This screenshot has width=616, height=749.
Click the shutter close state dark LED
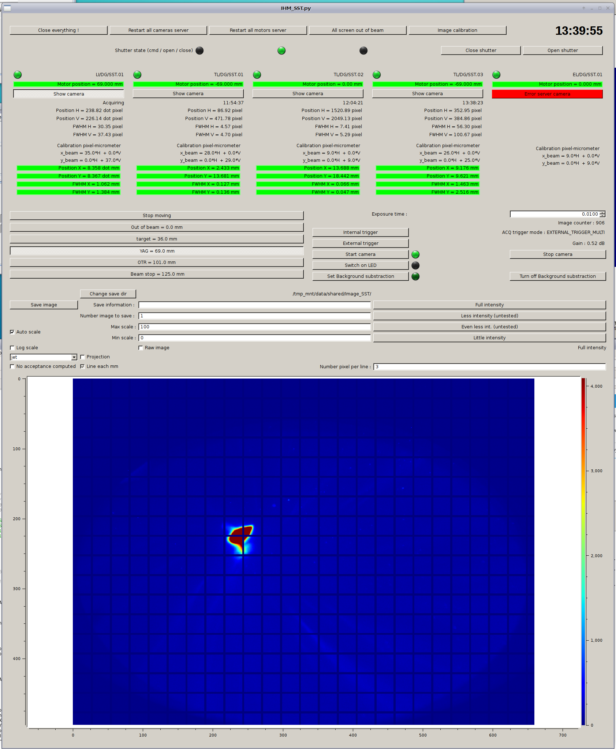tap(363, 51)
